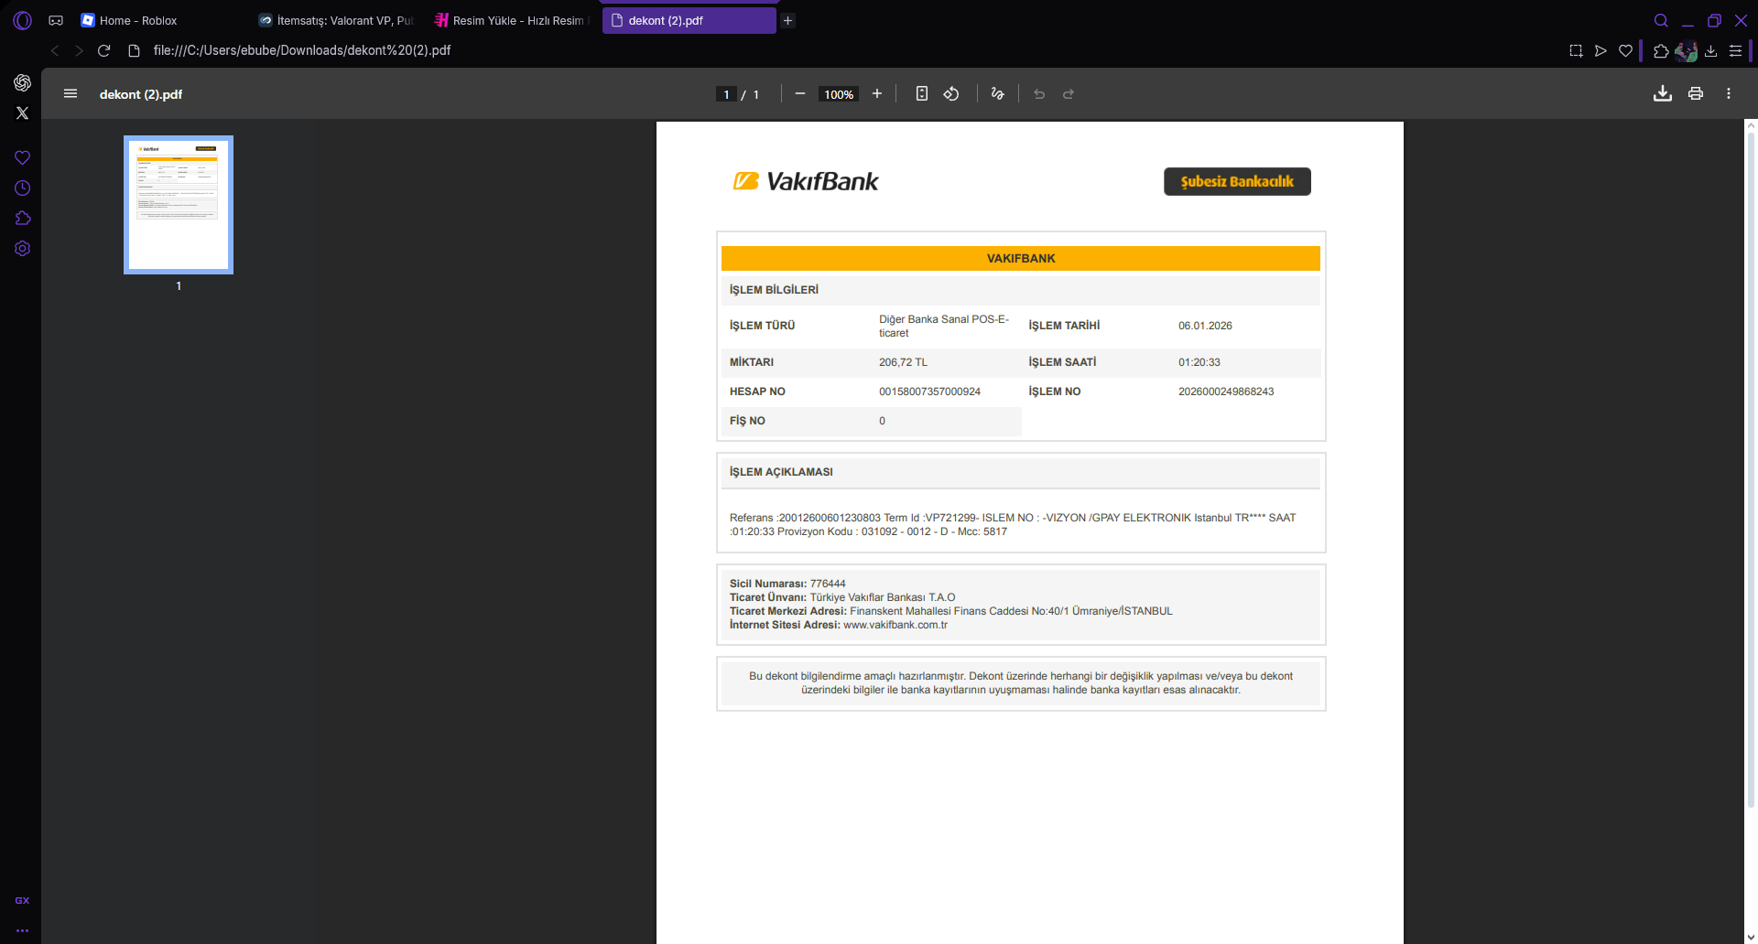
Task: Open the Opera GX main menu logo
Action: pos(22,20)
